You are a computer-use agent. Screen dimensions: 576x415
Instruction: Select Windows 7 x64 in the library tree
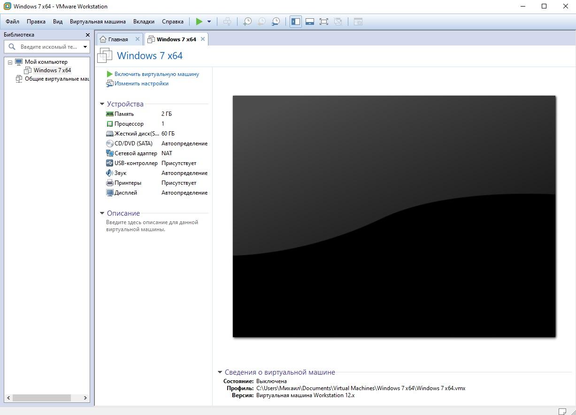(x=52, y=70)
